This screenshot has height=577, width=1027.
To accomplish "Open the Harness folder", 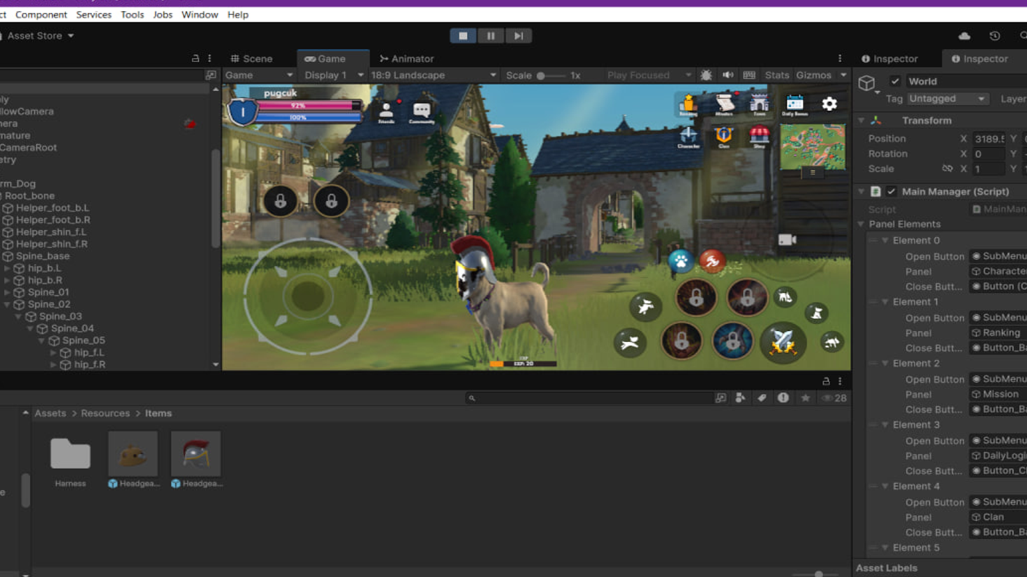I will click(x=70, y=454).
